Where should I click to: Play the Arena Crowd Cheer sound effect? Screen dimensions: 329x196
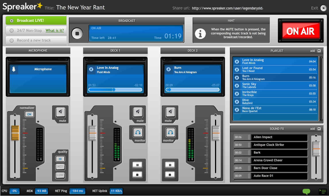pos(271,160)
